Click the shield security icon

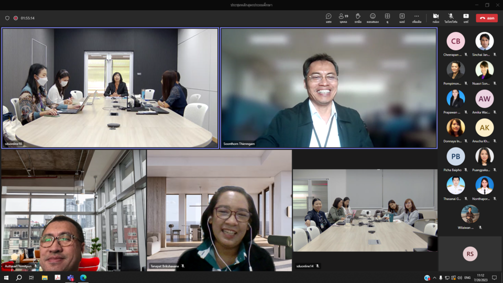pos(7,18)
